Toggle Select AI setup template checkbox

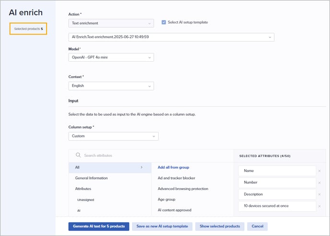[164, 22]
